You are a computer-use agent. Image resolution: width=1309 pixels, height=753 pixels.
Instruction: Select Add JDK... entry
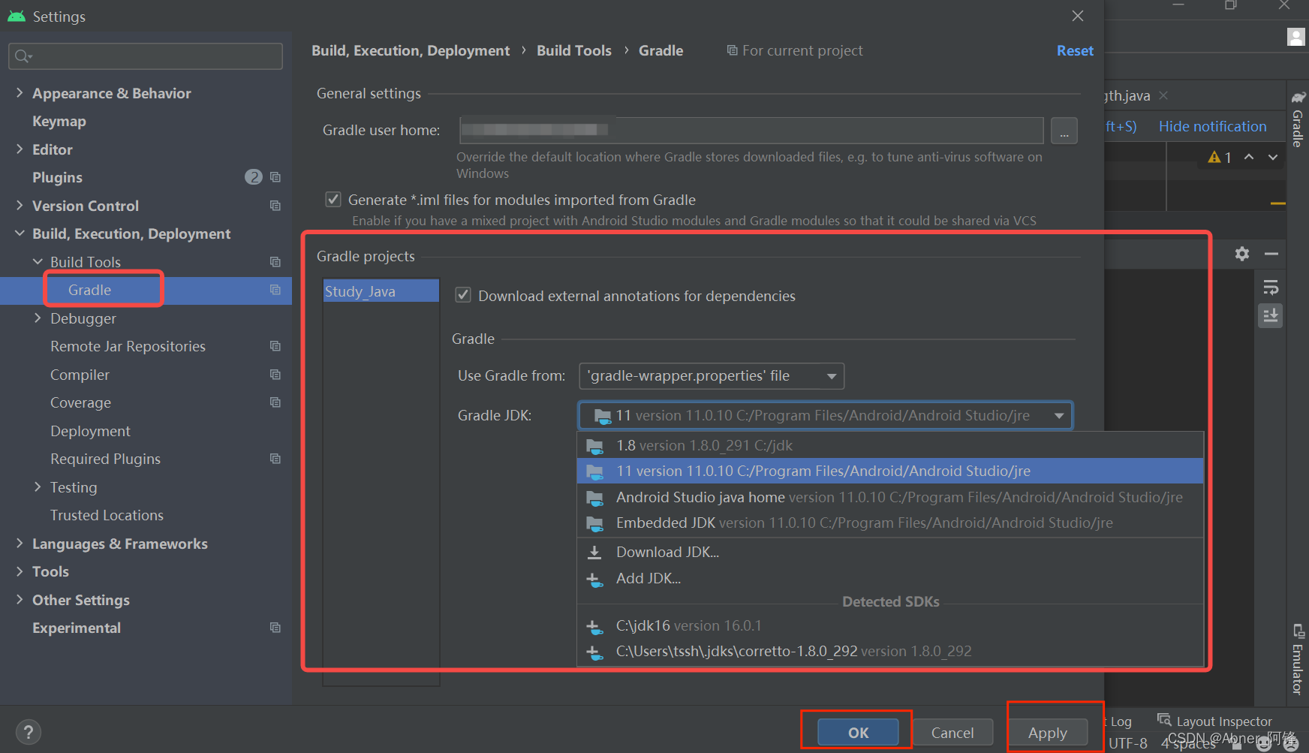tap(890, 579)
